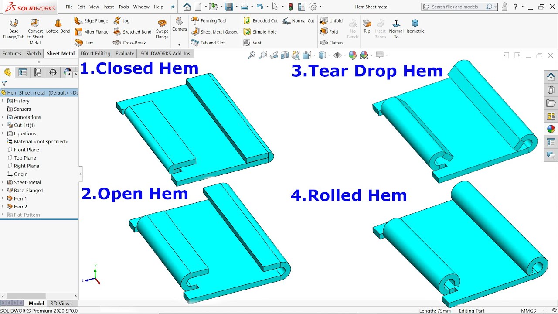Select the Base Flange/Tab tool
The height and width of the screenshot is (314, 558).
[14, 29]
